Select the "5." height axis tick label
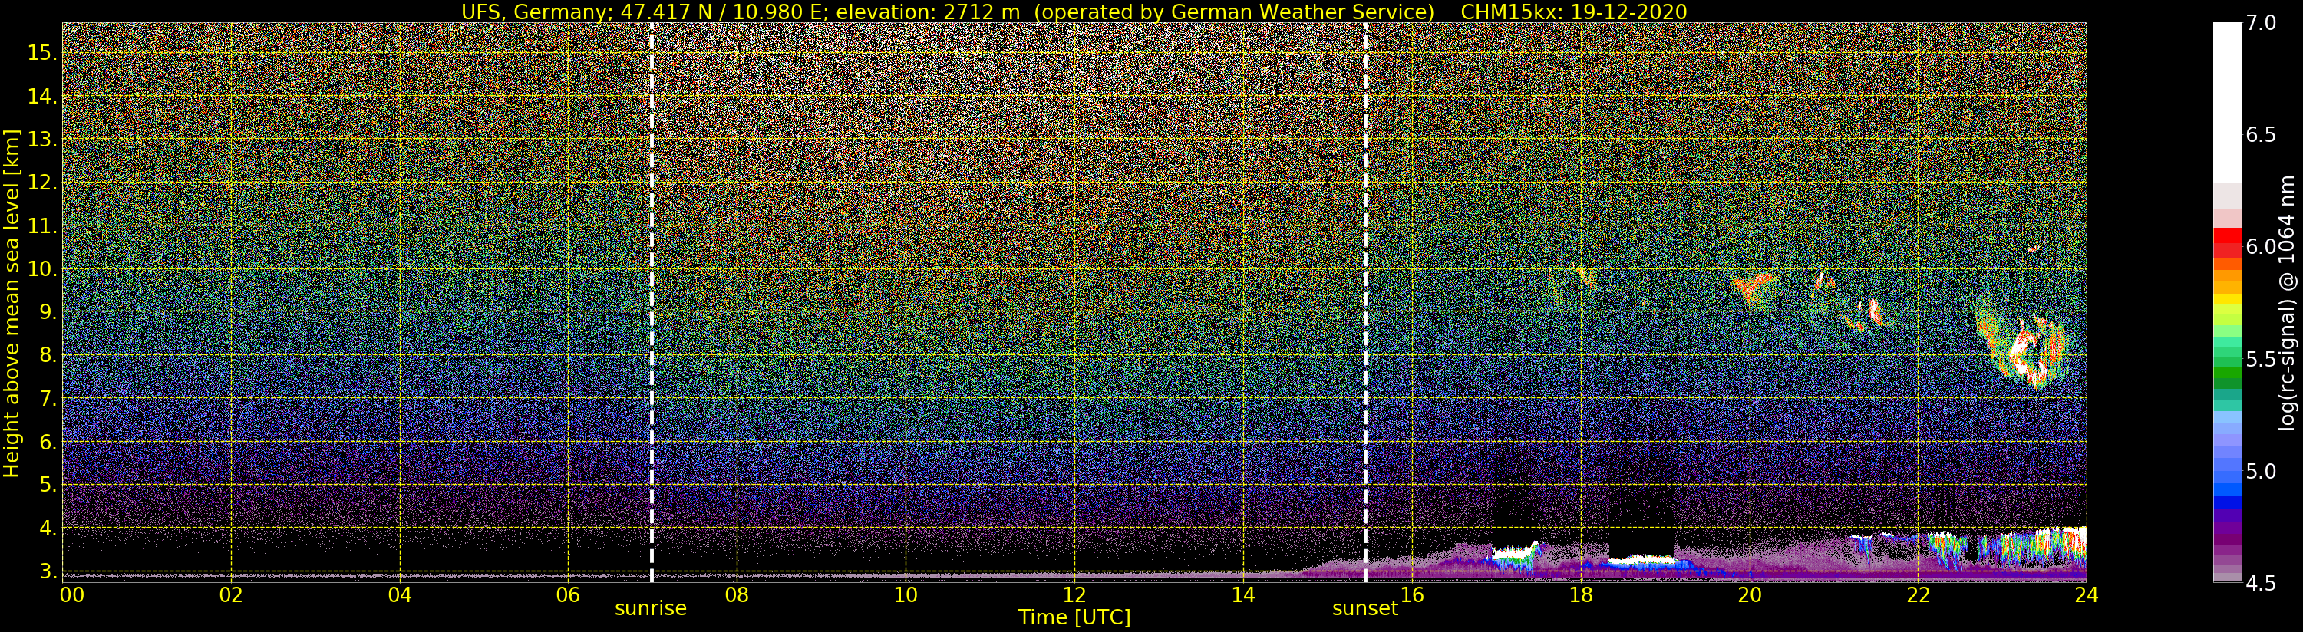 point(48,485)
